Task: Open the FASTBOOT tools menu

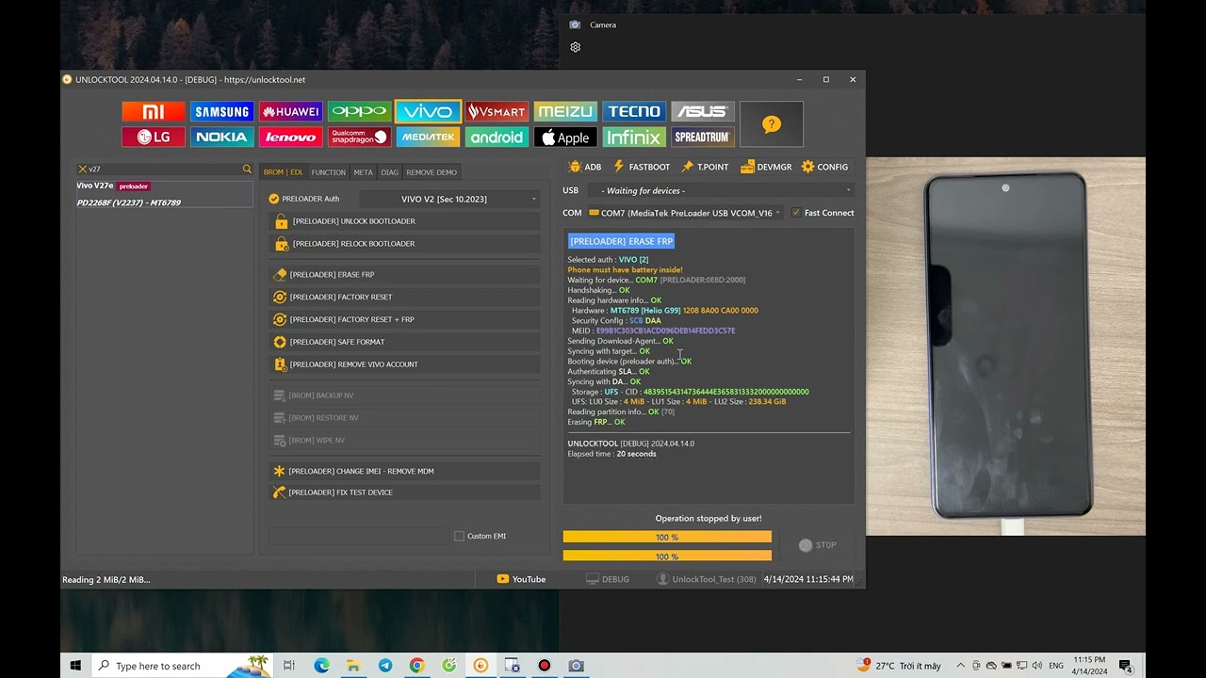Action: click(x=642, y=167)
